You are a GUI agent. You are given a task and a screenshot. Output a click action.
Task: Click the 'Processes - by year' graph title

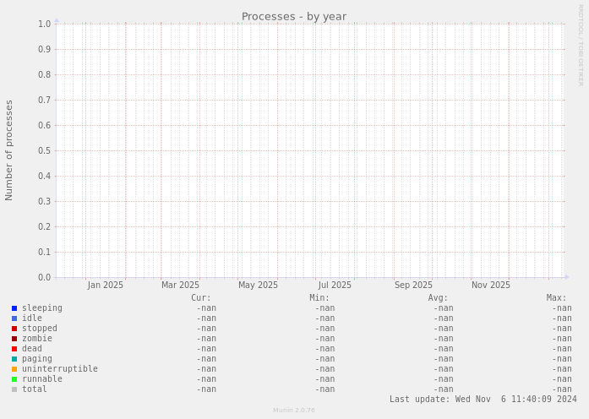(x=294, y=17)
